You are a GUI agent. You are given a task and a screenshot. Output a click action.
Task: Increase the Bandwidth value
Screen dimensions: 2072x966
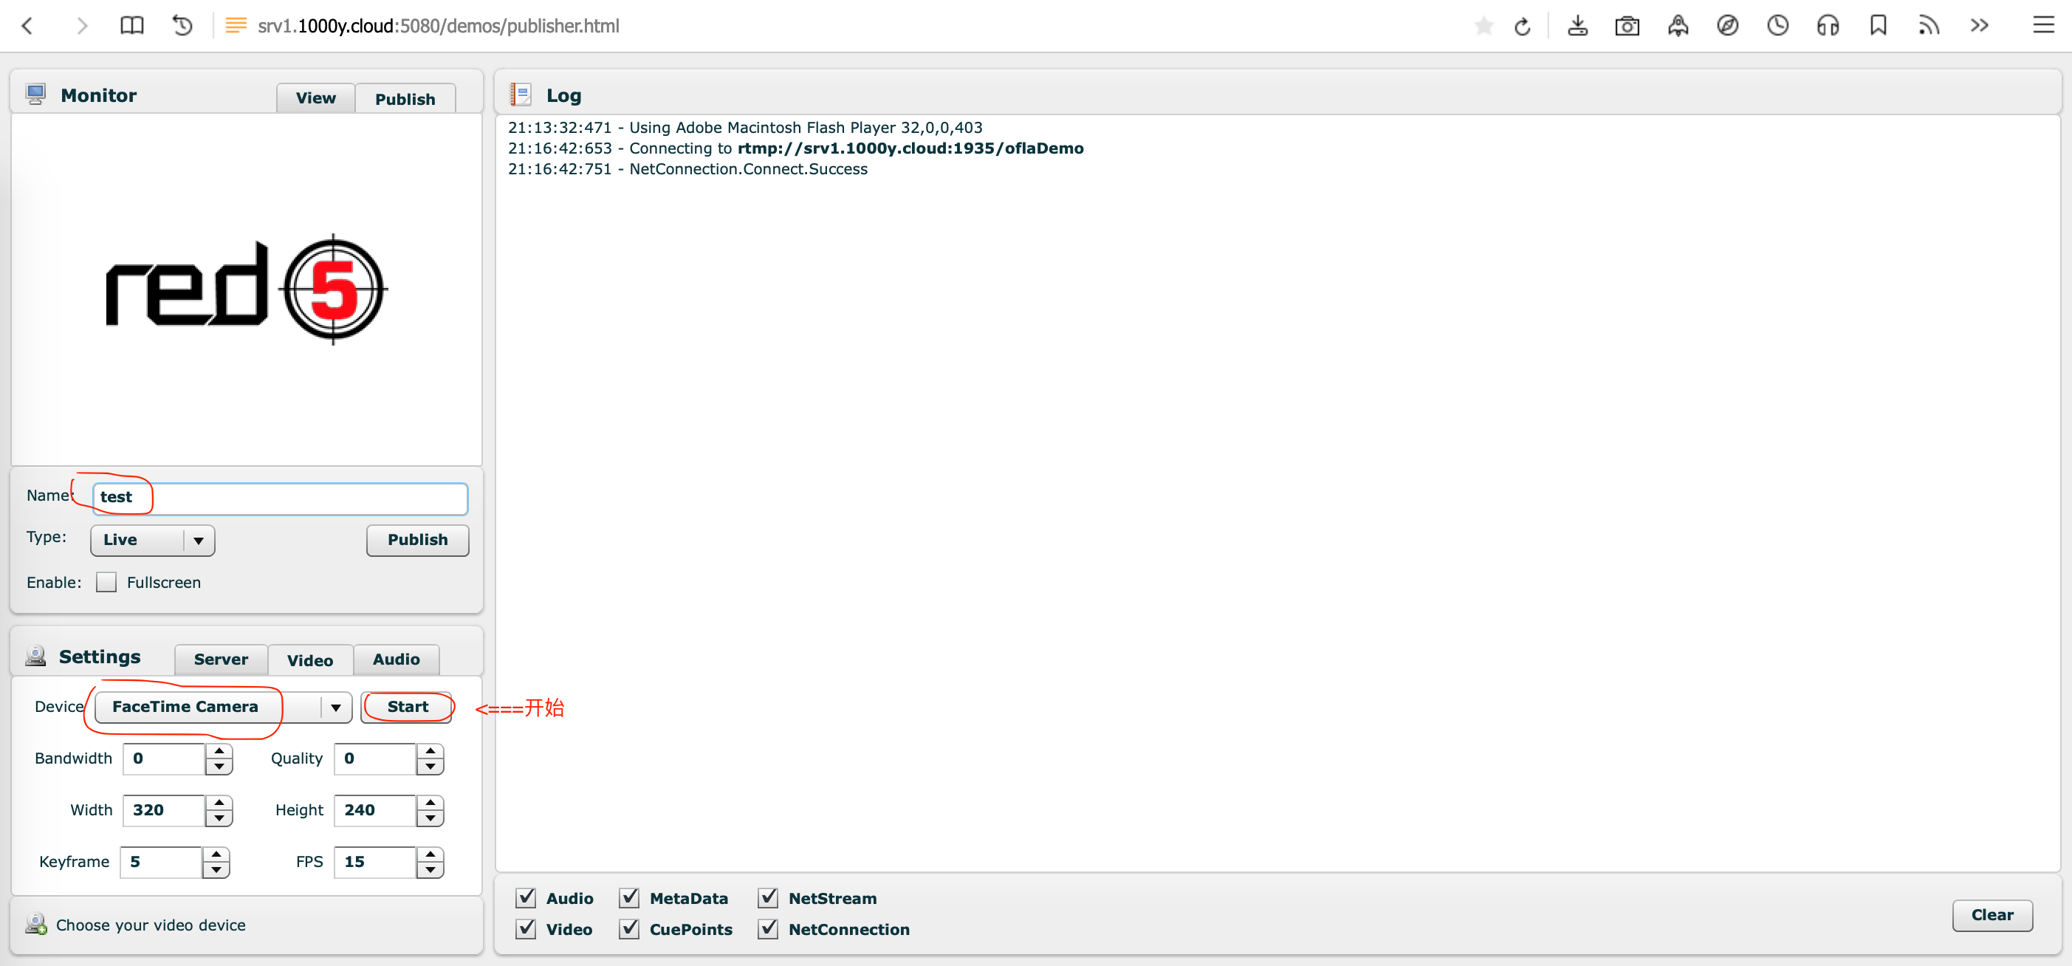pyautogui.click(x=219, y=751)
